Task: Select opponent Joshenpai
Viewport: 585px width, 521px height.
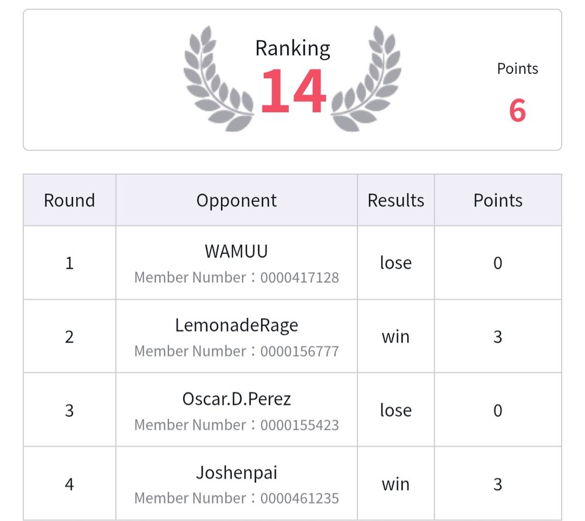Action: point(236,473)
